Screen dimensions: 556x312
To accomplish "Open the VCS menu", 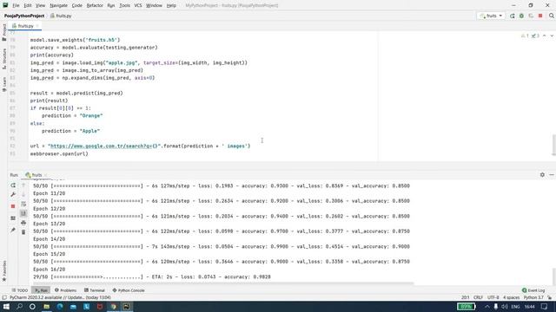I will pyautogui.click(x=138, y=6).
